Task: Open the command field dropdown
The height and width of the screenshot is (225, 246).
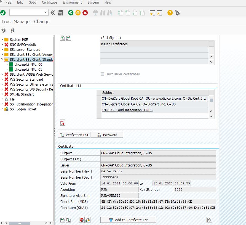Action: pyautogui.click(x=45, y=12)
